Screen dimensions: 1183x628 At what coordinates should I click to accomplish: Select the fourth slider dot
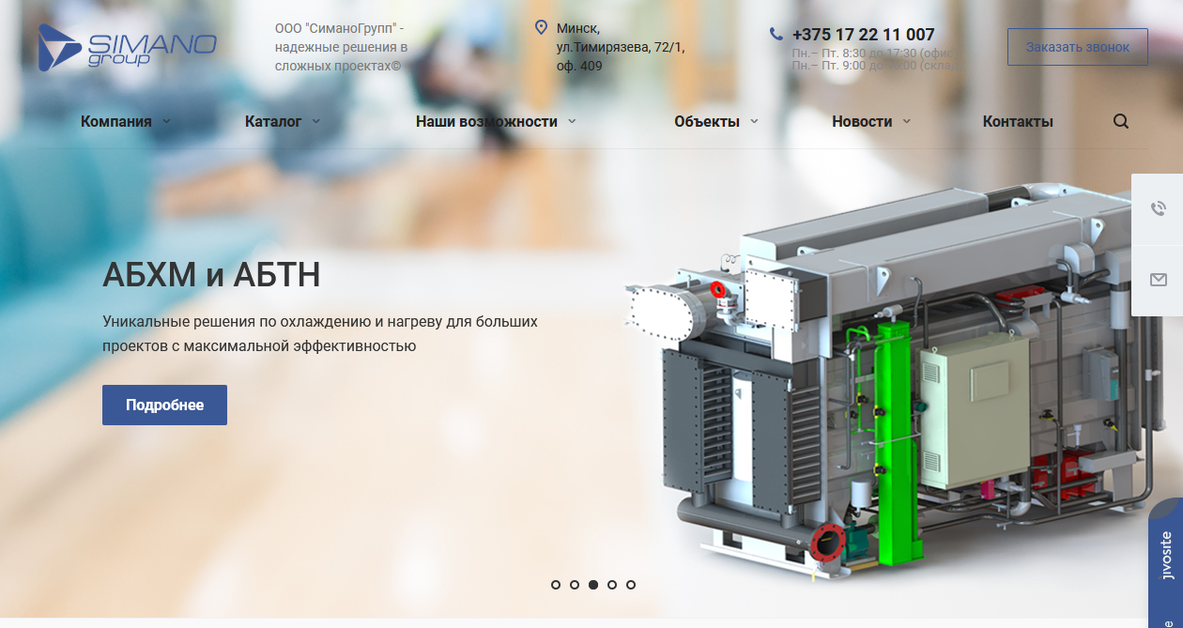coord(612,585)
